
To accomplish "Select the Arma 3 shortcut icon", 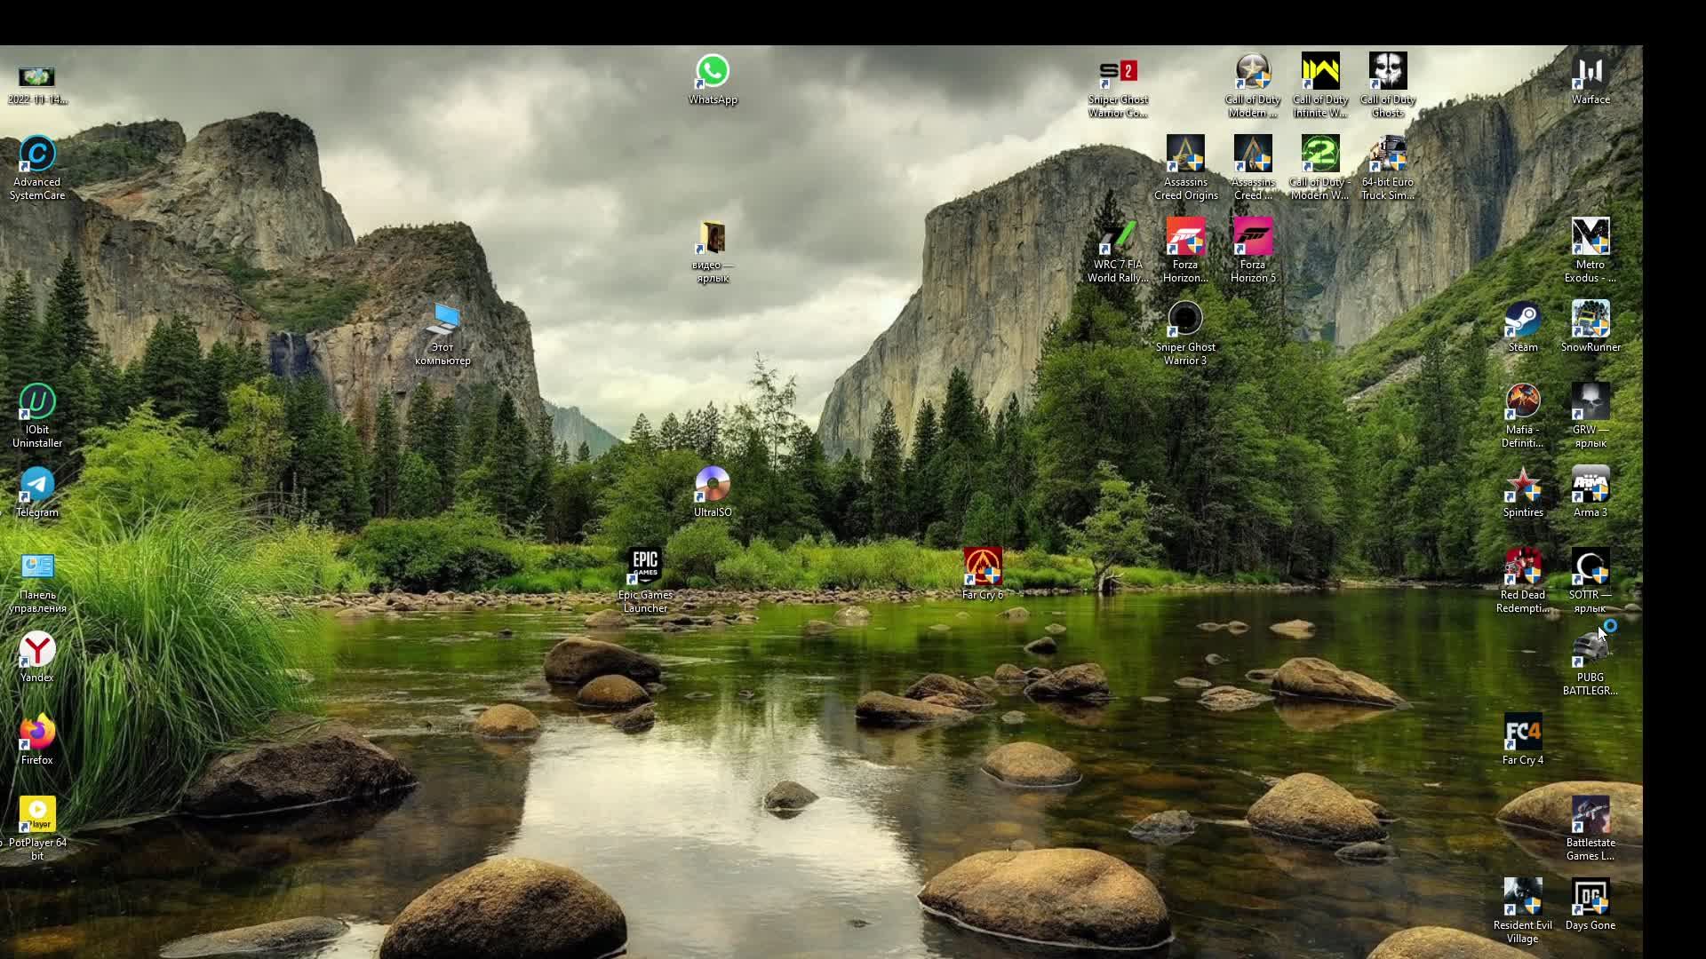I will 1590,486.
